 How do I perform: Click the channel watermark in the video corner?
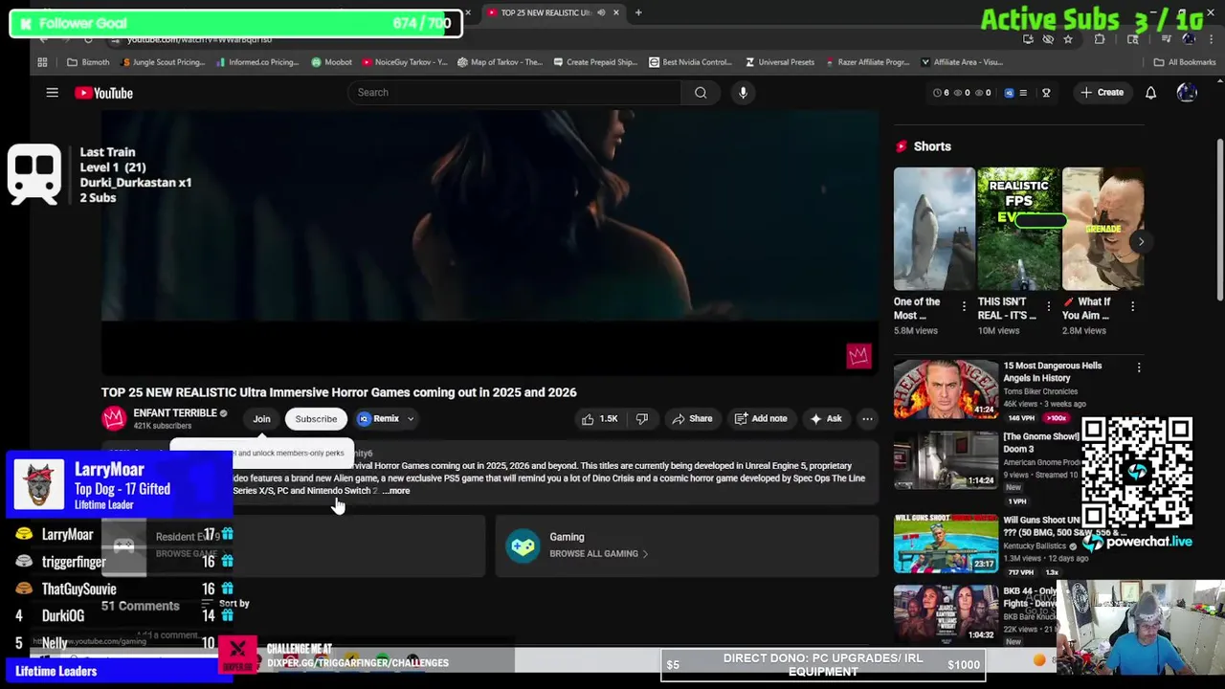(x=858, y=356)
